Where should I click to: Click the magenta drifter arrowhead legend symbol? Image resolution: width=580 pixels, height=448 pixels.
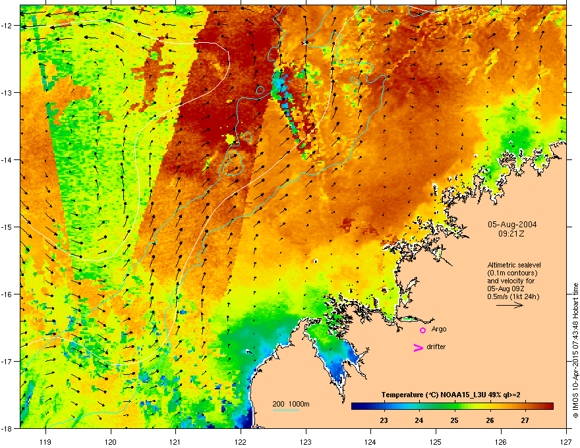coord(418,347)
